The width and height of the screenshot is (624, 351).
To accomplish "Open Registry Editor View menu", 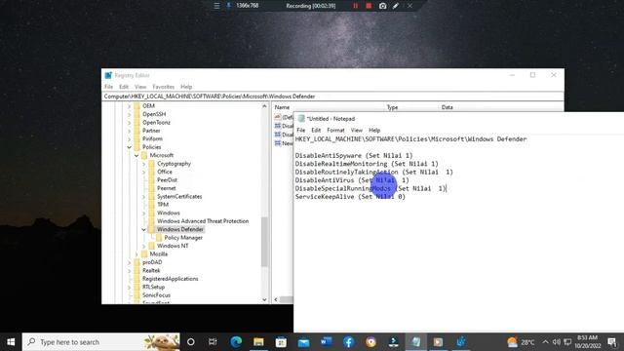I will point(140,87).
